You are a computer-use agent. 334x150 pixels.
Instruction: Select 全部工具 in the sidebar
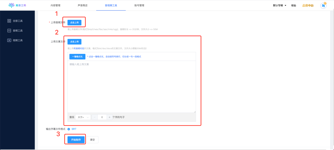[17, 21]
